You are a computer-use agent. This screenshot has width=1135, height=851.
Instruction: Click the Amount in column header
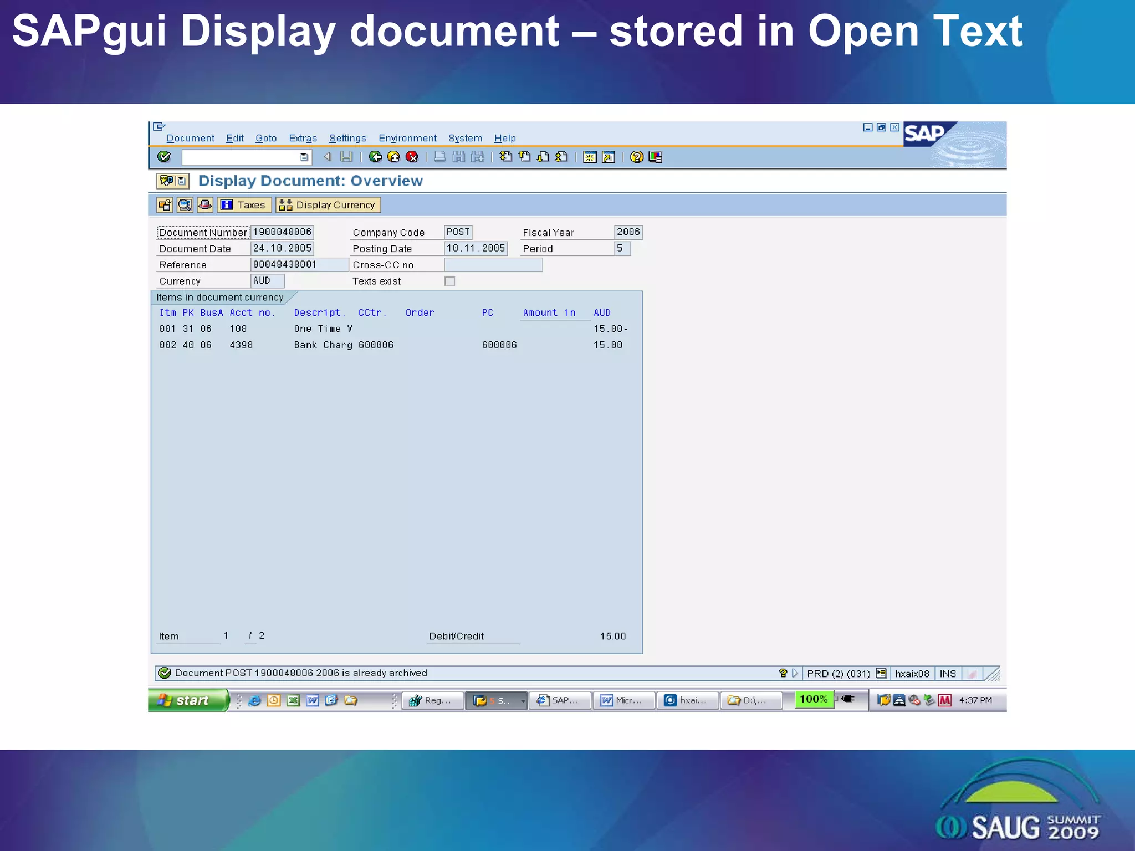549,313
